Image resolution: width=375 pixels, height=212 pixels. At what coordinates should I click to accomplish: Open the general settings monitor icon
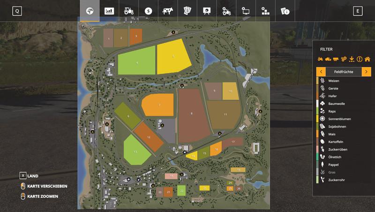245,11
